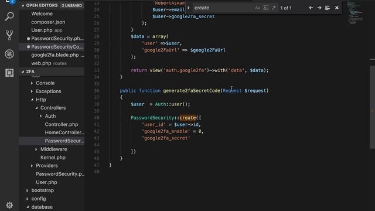Click the 'PasswordSecurity' class reference on line 40
This screenshot has height=211, width=375.
point(152,118)
